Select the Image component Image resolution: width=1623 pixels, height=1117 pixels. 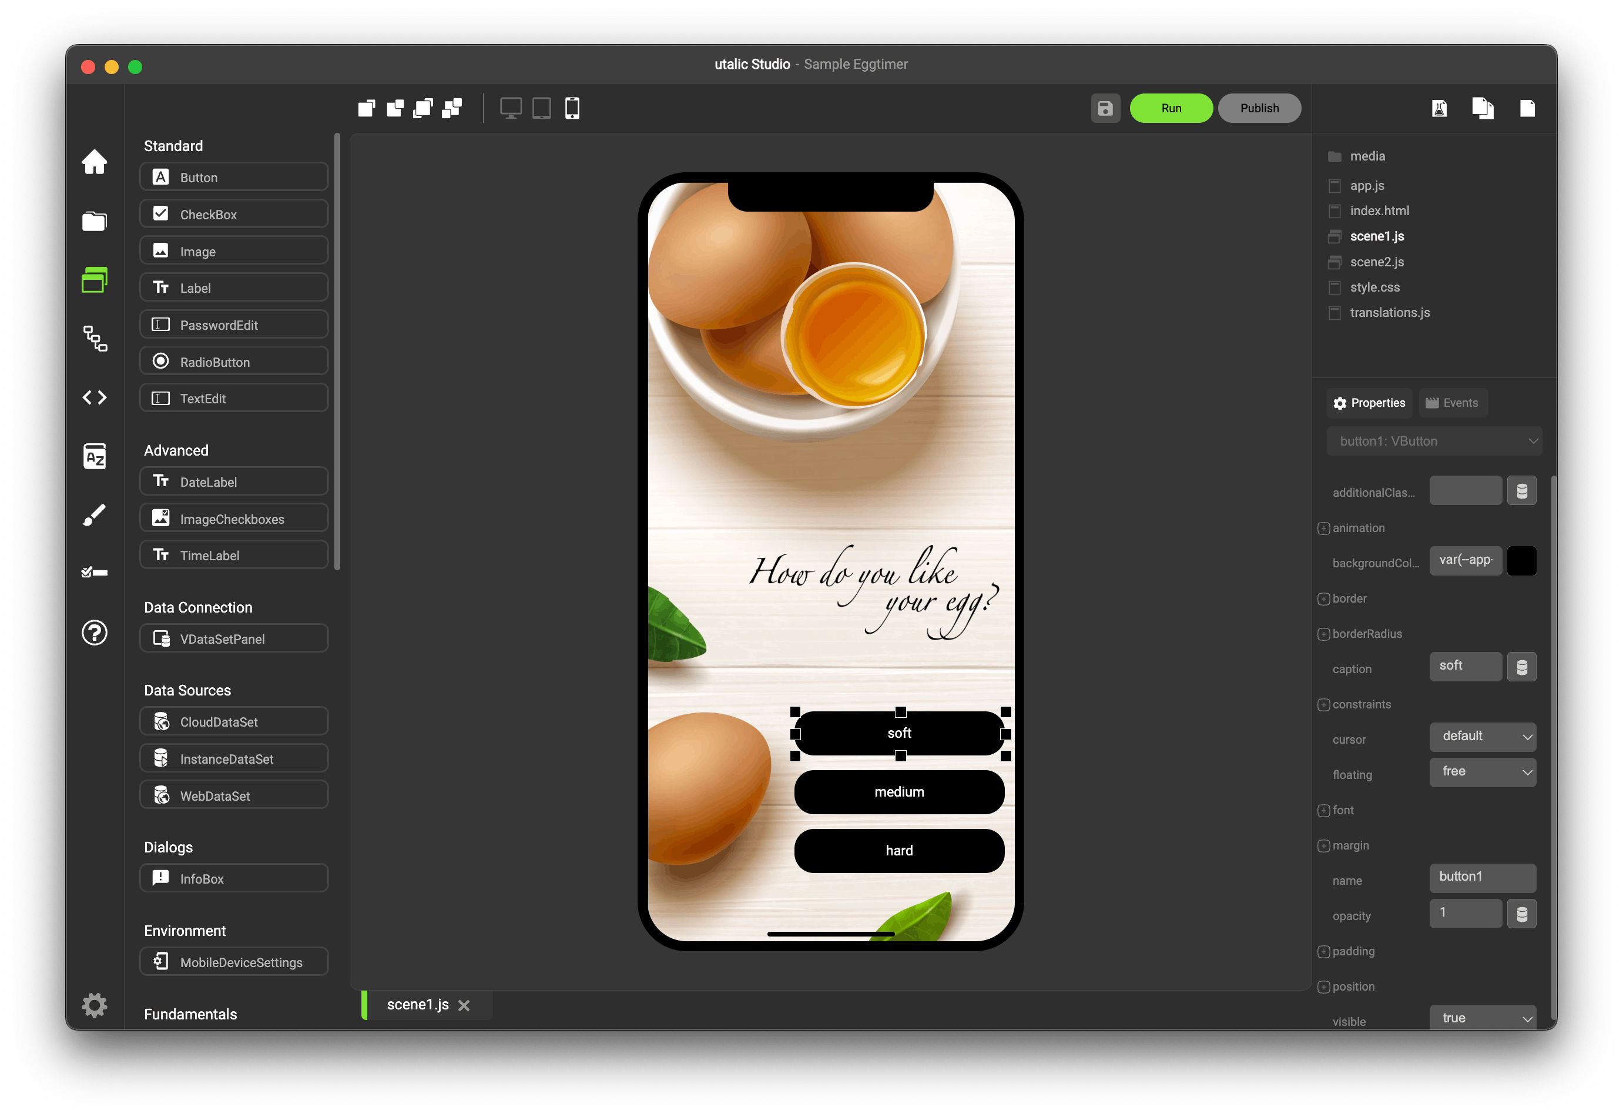pyautogui.click(x=234, y=250)
